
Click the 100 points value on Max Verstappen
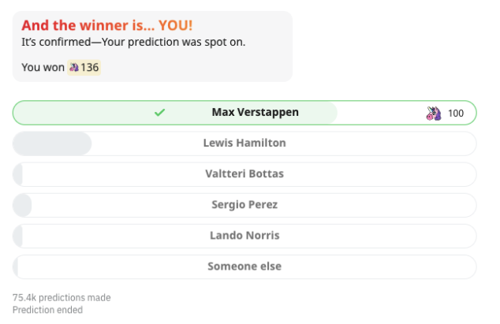coord(456,114)
